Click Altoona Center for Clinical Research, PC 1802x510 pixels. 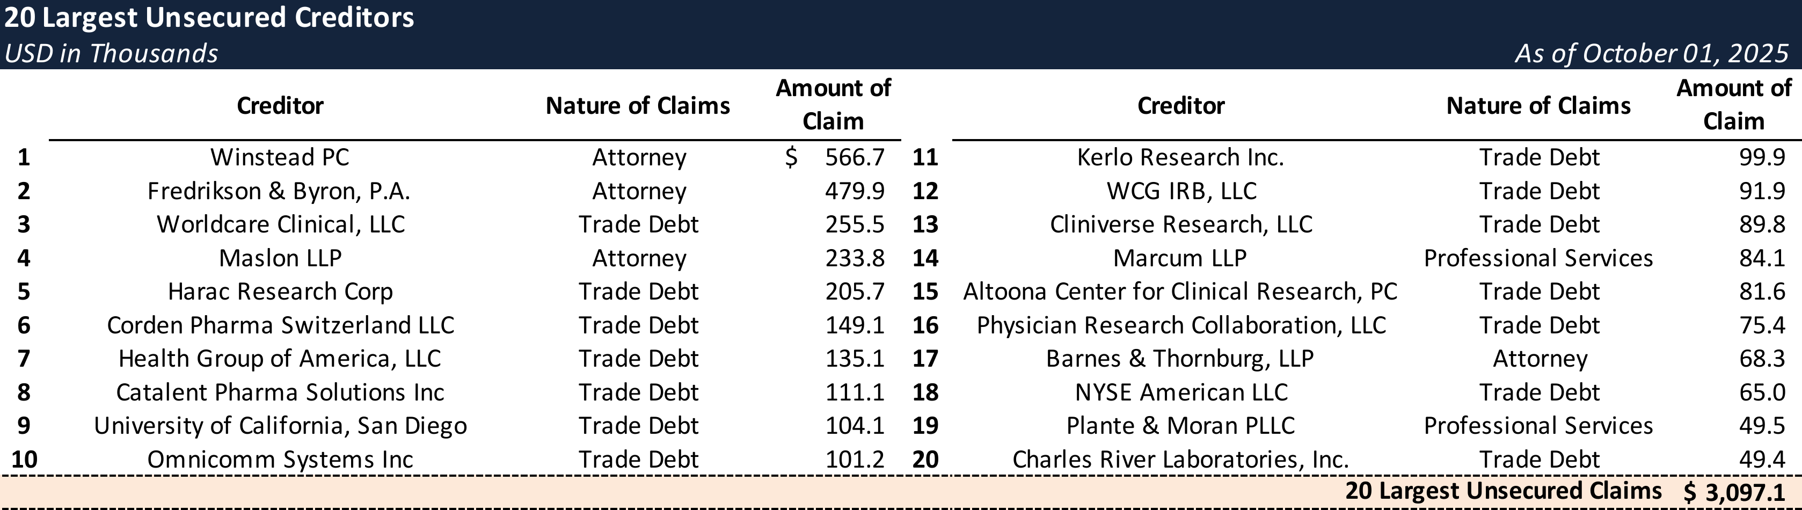[x=1180, y=292]
